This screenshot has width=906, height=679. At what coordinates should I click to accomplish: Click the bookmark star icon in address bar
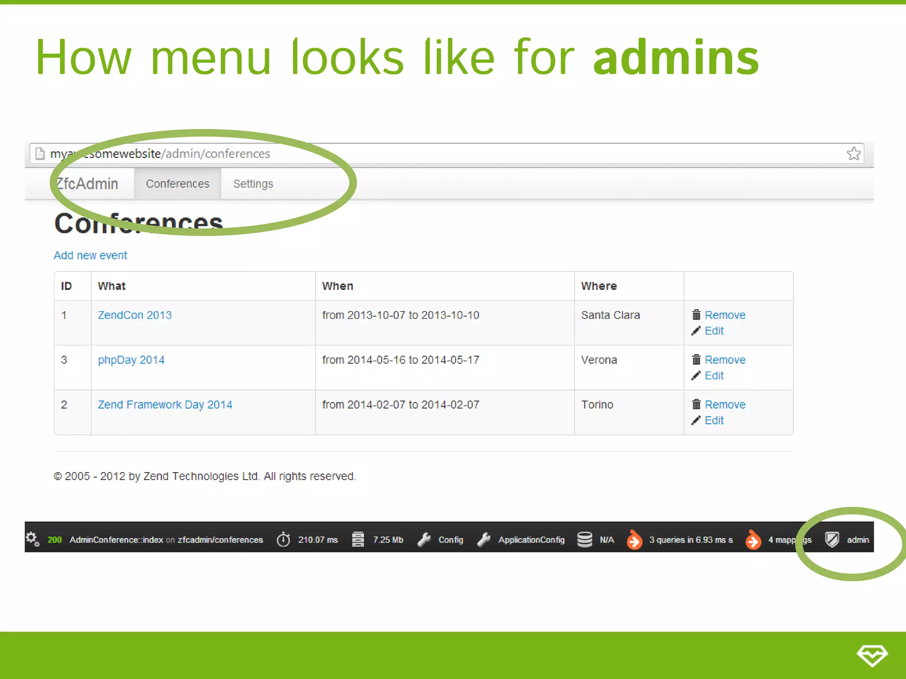853,153
